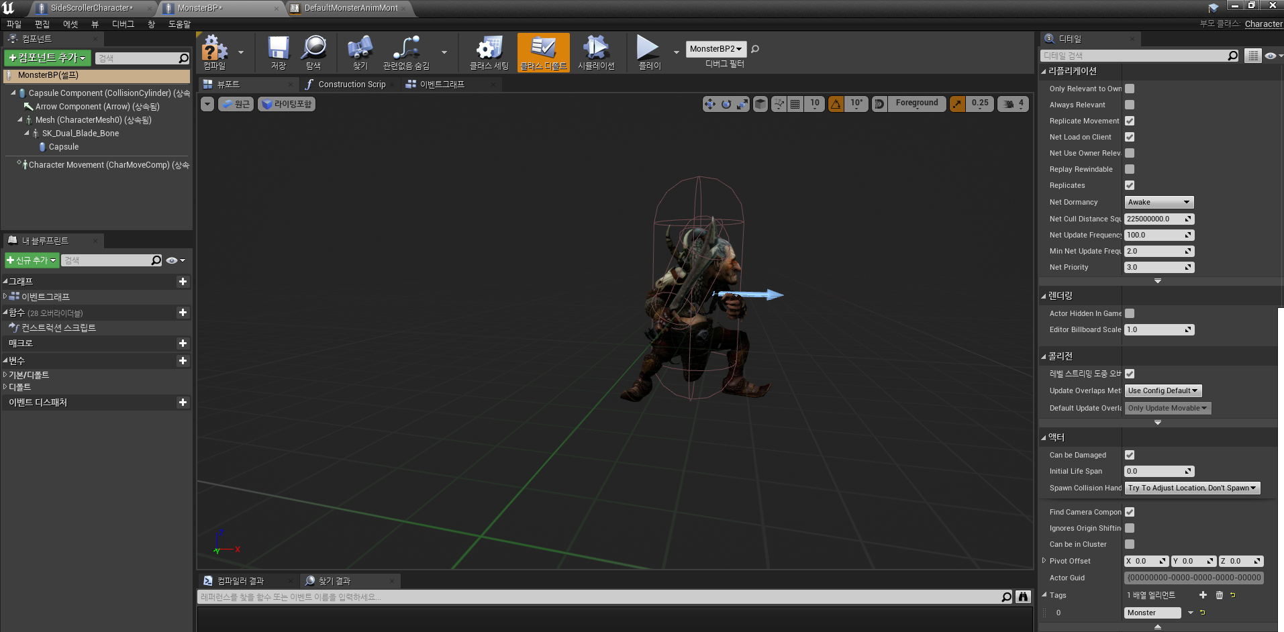Click the My Blueprint eye view options
The width and height of the screenshot is (1284, 632).
[175, 260]
